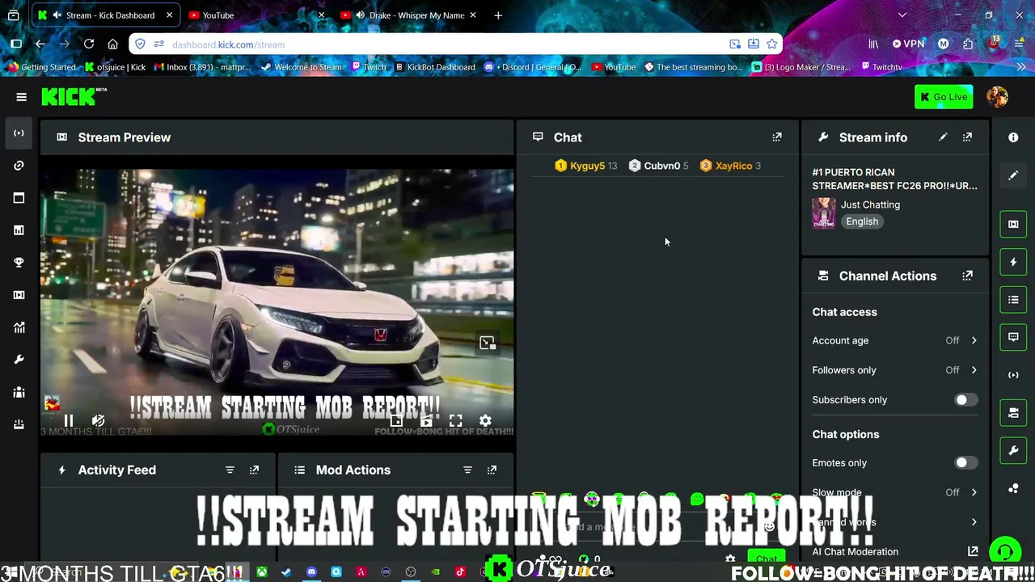Expand the Account age setting
The height and width of the screenshot is (582, 1035).
click(974, 340)
